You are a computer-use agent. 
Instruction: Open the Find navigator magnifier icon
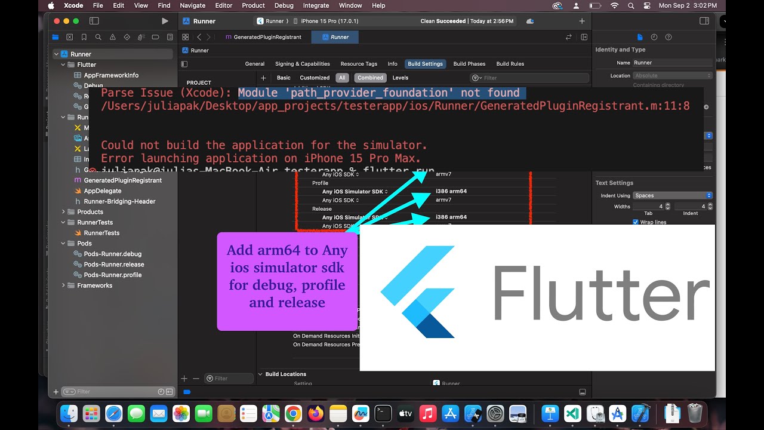[98, 37]
